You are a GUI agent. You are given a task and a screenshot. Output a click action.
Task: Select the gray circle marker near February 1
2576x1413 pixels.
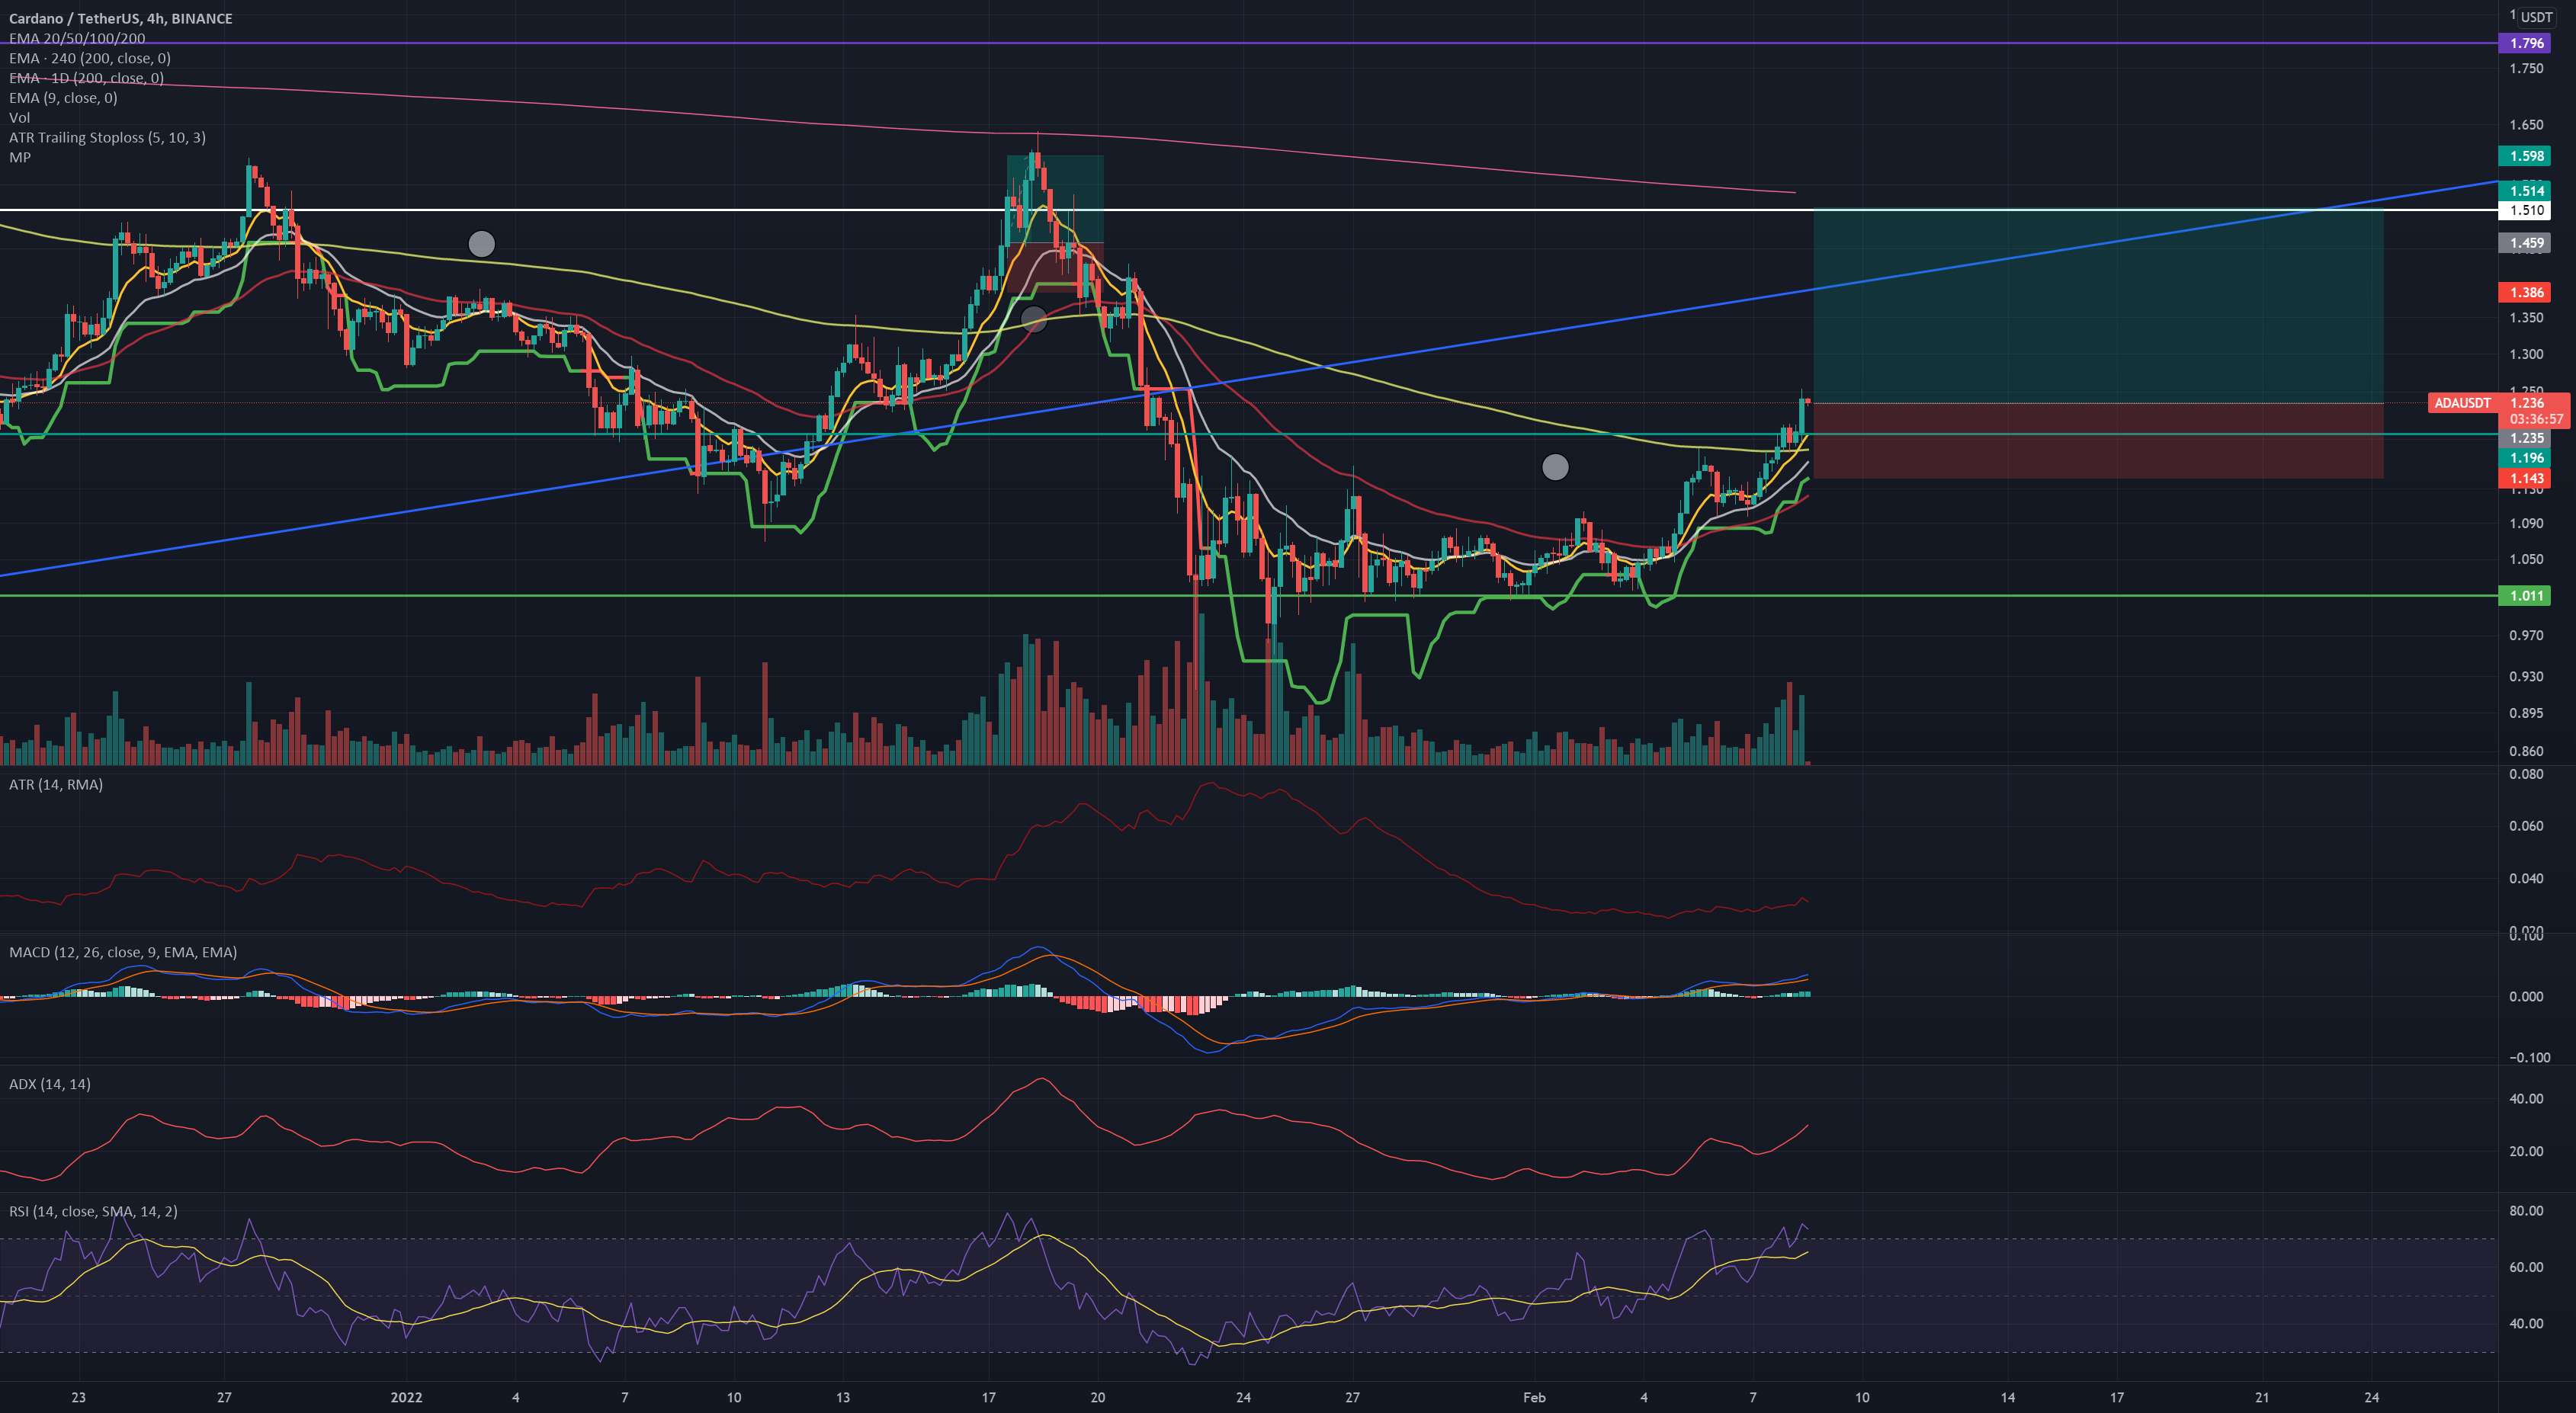1555,467
